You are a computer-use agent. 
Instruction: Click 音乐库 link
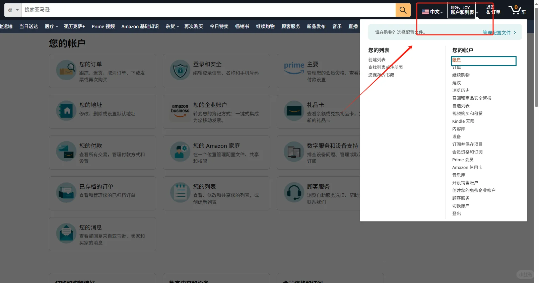click(x=459, y=175)
